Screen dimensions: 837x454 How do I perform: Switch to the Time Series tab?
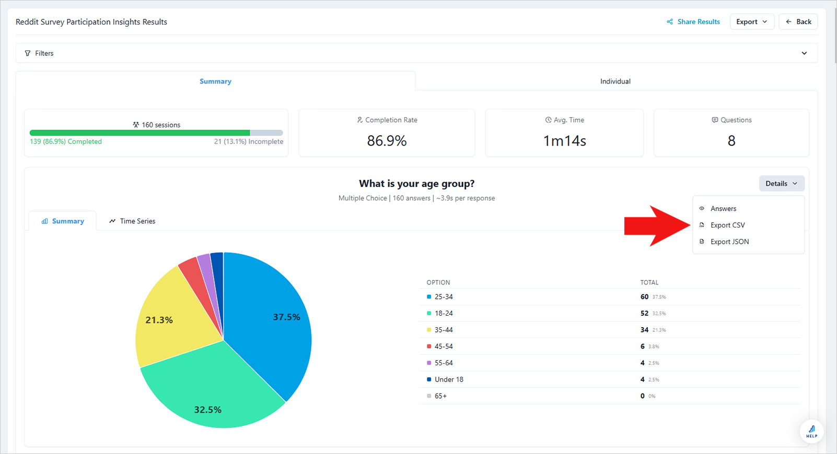click(132, 221)
